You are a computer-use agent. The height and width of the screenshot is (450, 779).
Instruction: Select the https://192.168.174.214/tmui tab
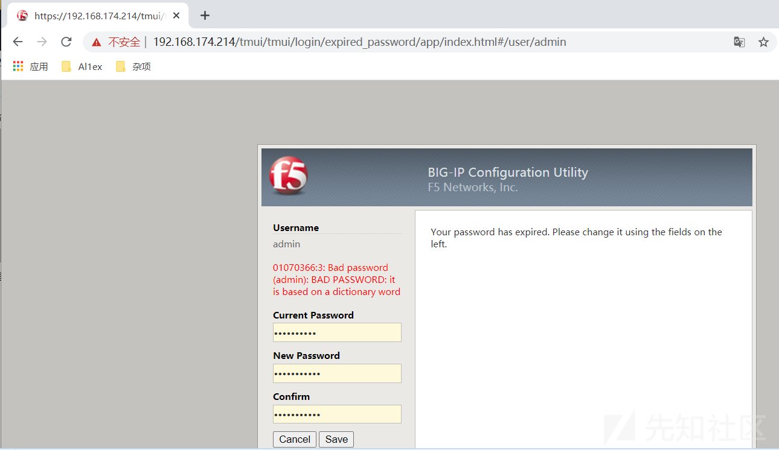click(x=98, y=16)
